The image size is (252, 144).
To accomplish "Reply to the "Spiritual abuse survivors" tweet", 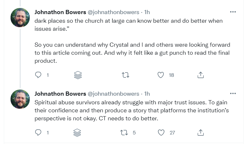I will click(x=38, y=132).
